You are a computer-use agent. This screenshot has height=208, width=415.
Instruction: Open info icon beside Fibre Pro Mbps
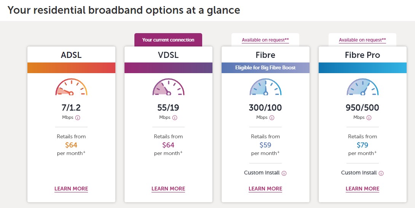coord(369,118)
